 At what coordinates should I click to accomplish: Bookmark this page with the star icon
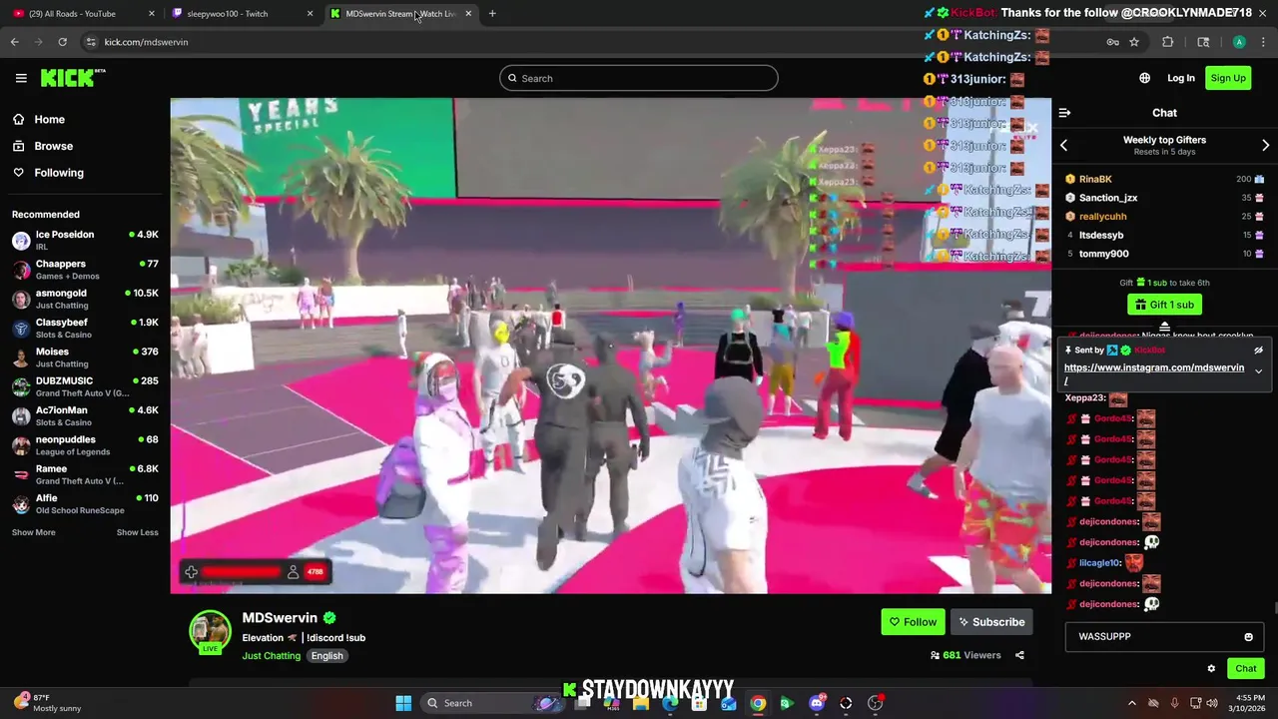click(1134, 42)
